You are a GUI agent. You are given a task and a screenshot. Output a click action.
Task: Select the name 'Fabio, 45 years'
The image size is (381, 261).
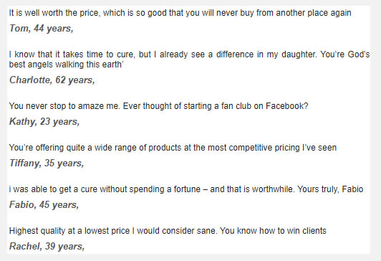pyautogui.click(x=44, y=205)
